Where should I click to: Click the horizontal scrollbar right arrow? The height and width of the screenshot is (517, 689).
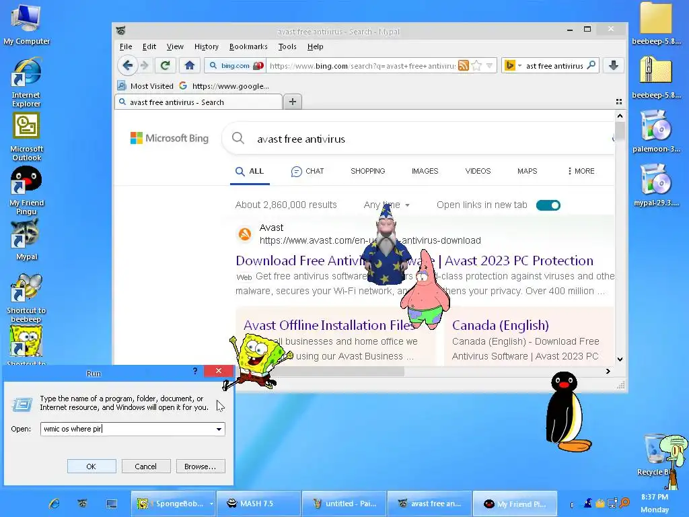(608, 371)
